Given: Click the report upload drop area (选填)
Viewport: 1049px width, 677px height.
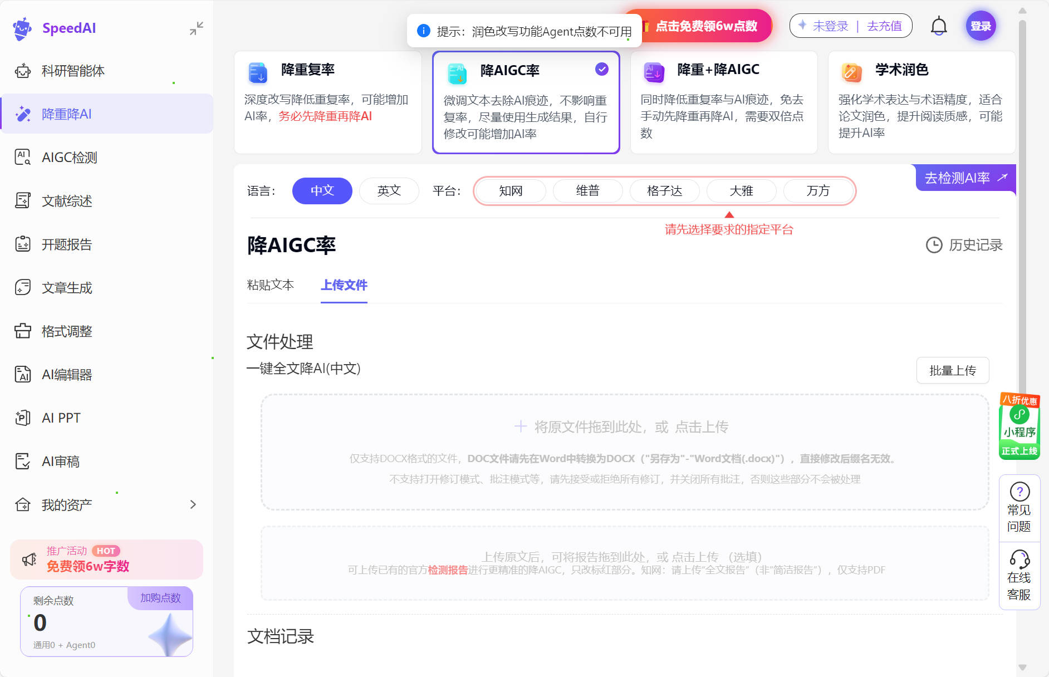Looking at the screenshot, I should click(625, 563).
